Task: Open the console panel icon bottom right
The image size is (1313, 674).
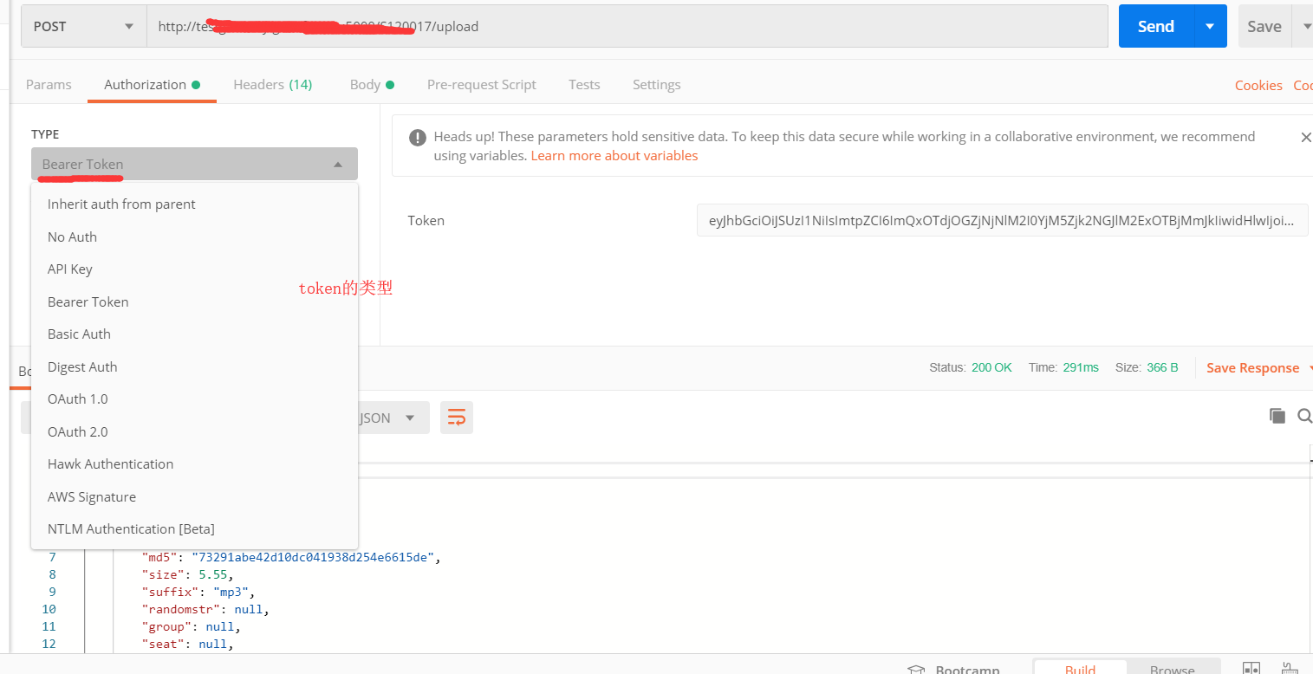Action: point(1251,667)
